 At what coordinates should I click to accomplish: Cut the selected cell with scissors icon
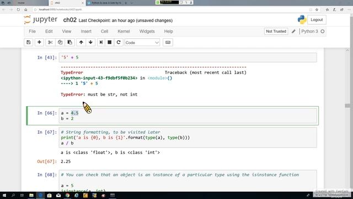tap(50, 43)
